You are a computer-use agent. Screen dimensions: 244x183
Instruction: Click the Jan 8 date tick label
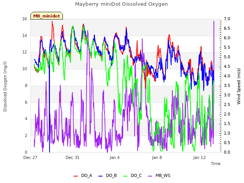[x=157, y=157]
